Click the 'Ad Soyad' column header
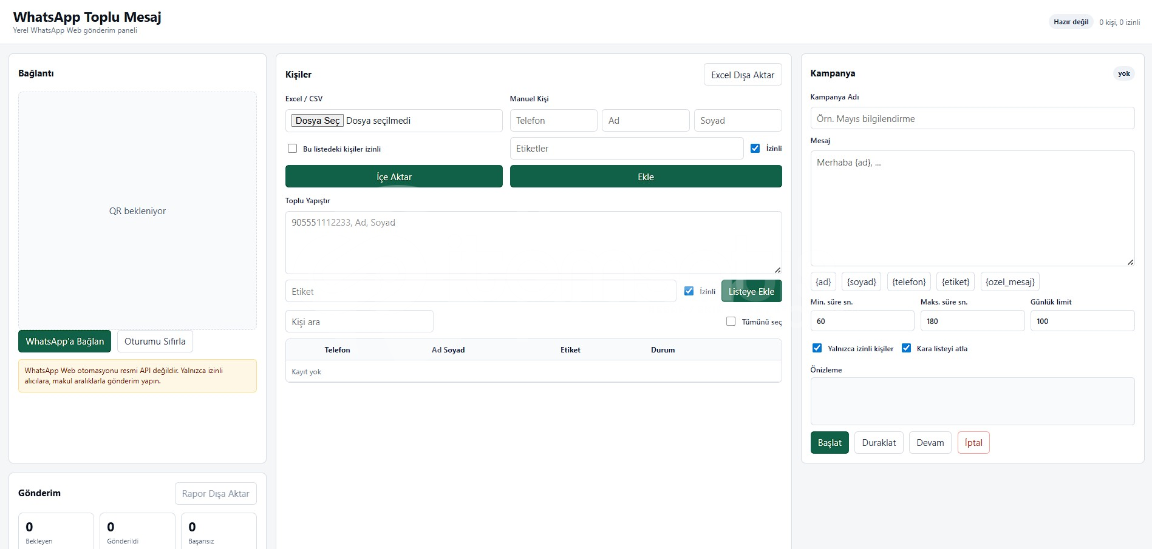The width and height of the screenshot is (1152, 549). click(448, 350)
